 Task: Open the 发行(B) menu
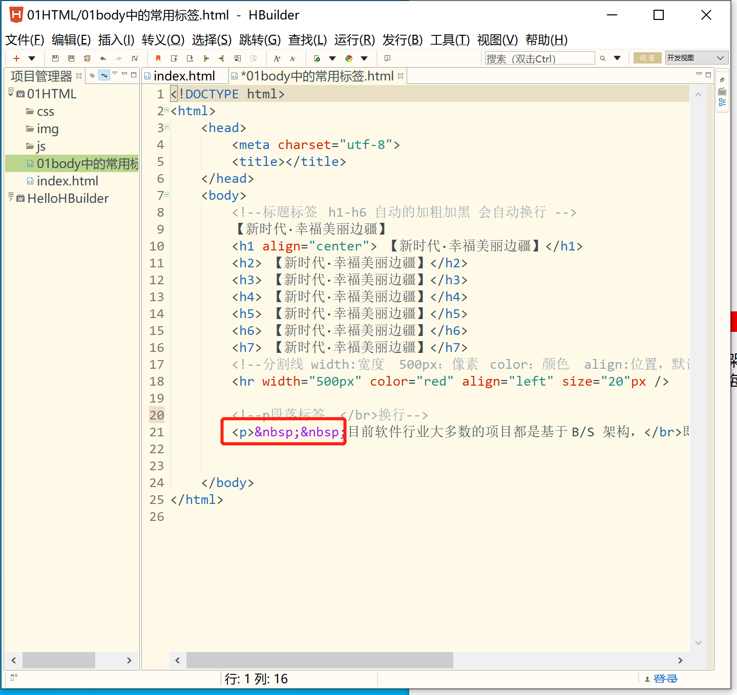point(403,40)
